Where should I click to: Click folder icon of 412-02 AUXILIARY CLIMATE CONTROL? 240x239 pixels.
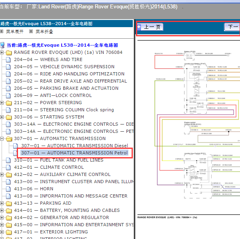click(9, 175)
